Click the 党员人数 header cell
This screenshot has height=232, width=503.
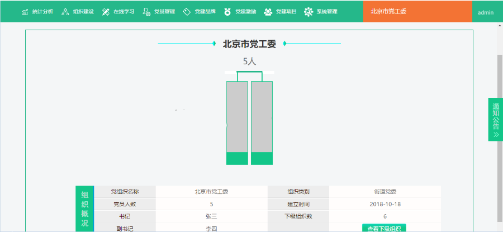point(125,204)
